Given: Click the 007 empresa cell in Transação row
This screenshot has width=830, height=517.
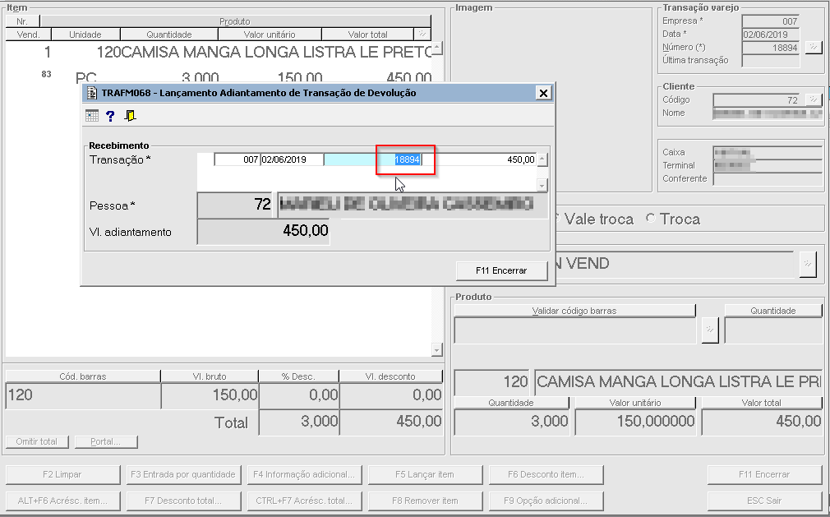Looking at the screenshot, I should pyautogui.click(x=237, y=159).
